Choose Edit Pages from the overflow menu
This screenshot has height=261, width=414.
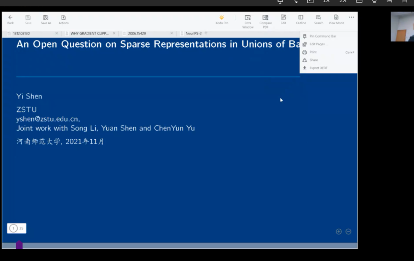click(x=318, y=44)
